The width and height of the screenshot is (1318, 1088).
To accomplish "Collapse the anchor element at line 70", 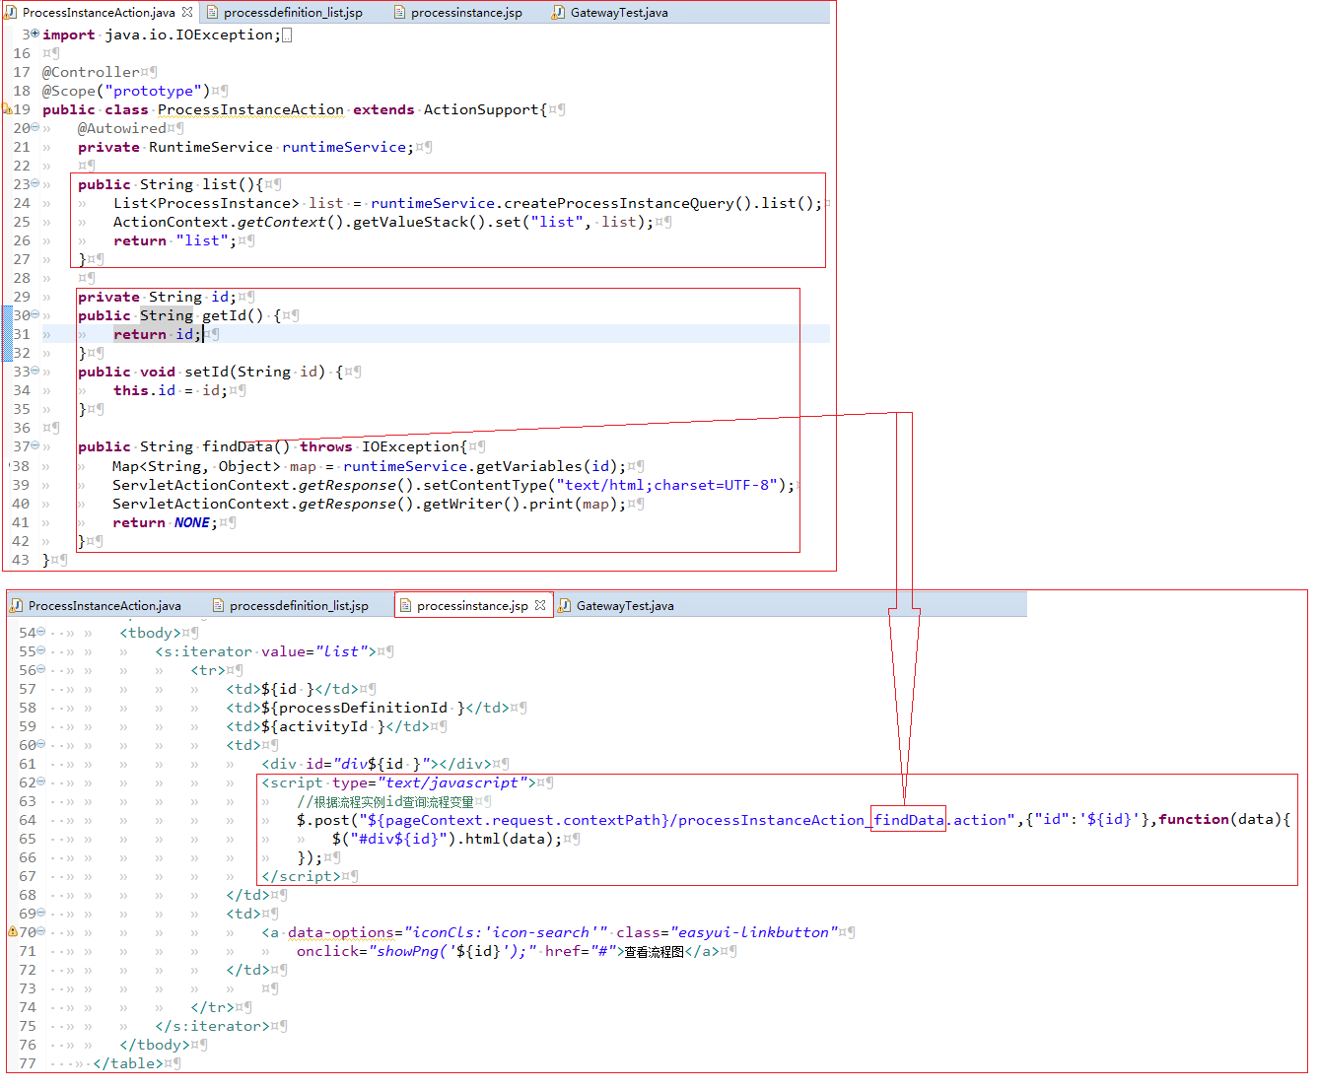I will pos(40,931).
